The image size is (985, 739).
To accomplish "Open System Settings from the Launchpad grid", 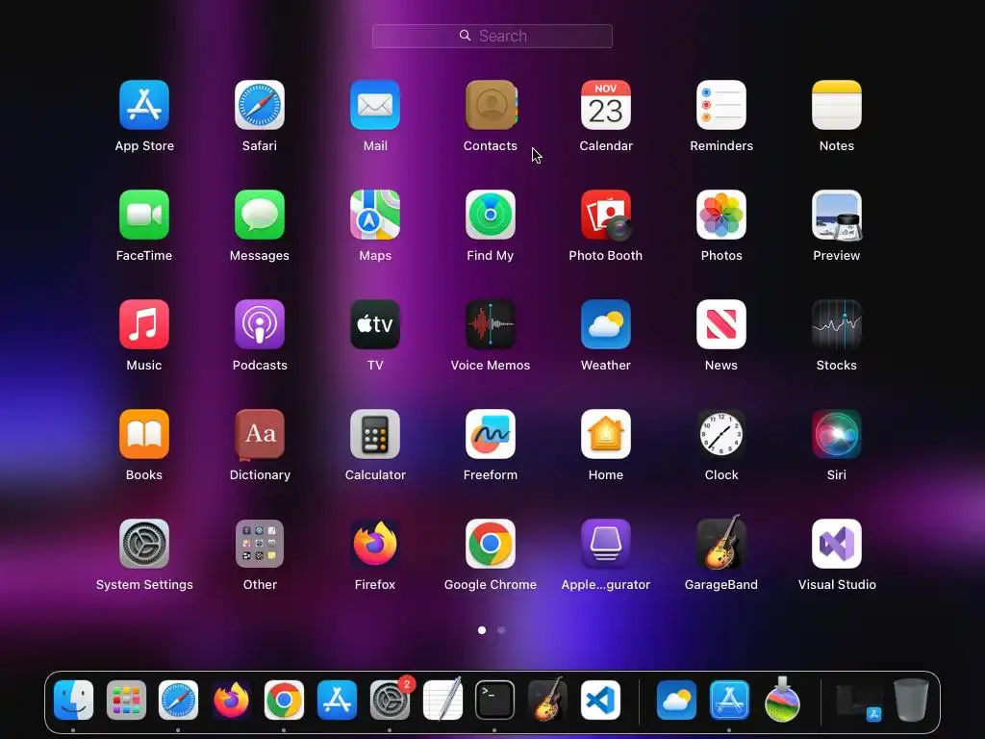I will coord(144,544).
